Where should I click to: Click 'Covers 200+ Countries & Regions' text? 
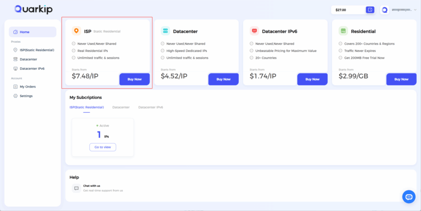(x=370, y=44)
